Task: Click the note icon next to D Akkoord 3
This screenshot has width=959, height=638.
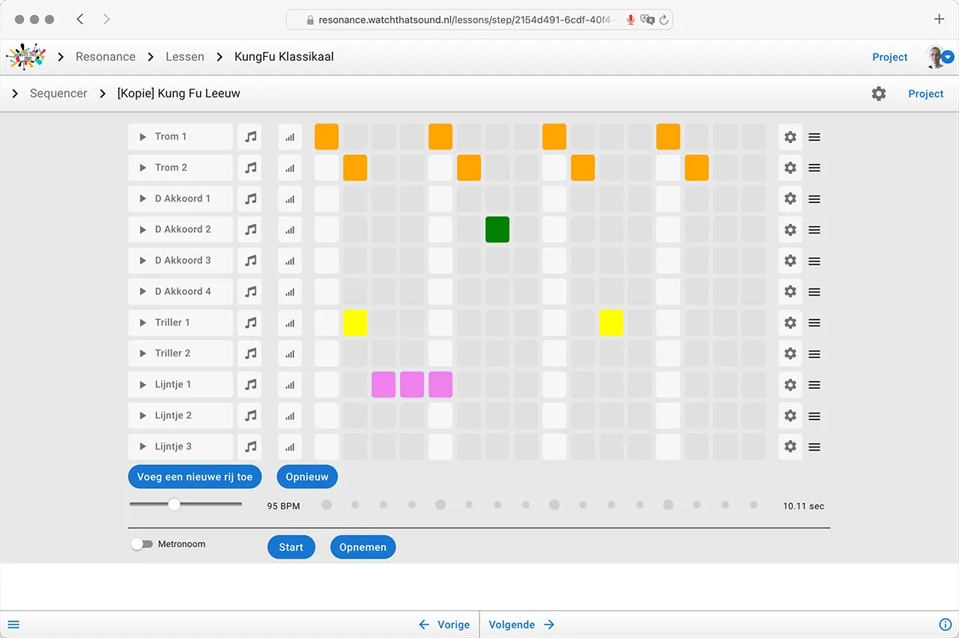Action: click(249, 260)
